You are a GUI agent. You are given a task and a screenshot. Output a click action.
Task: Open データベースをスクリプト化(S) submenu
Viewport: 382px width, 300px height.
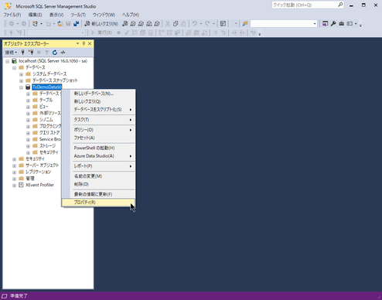click(x=98, y=110)
